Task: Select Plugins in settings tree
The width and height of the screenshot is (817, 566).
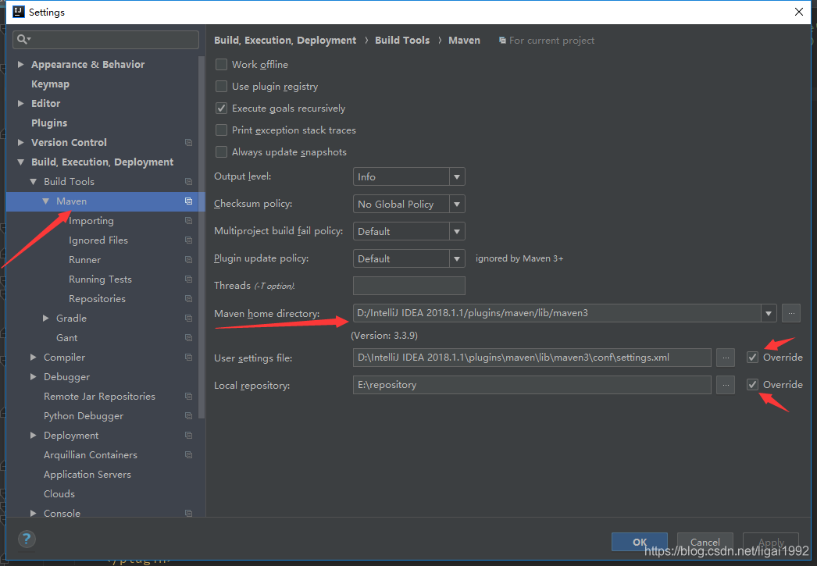Action: (x=49, y=123)
